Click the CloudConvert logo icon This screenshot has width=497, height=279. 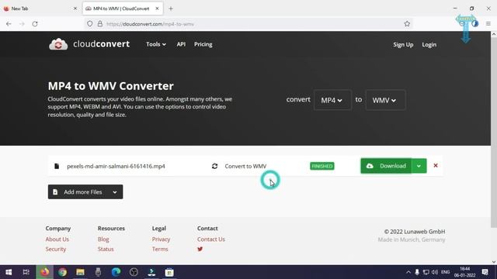58,44
